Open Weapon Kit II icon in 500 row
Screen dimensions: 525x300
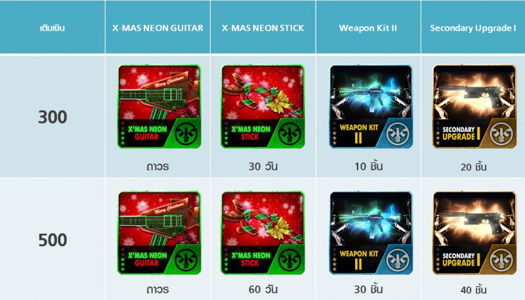click(371, 233)
